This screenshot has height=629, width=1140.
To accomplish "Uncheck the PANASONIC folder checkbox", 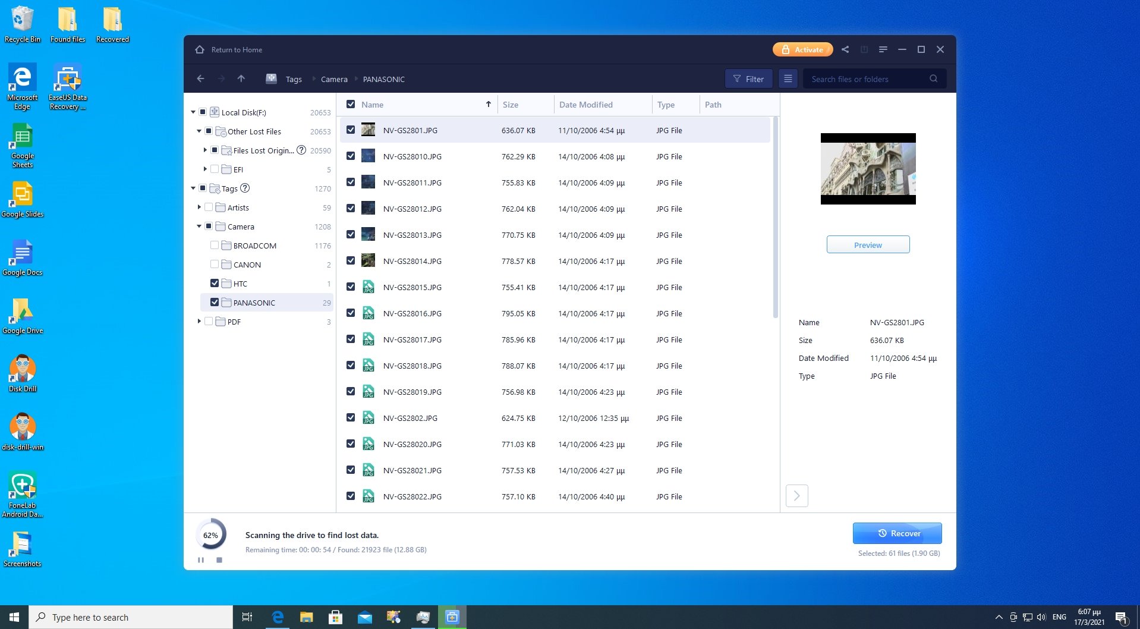I will pyautogui.click(x=215, y=302).
